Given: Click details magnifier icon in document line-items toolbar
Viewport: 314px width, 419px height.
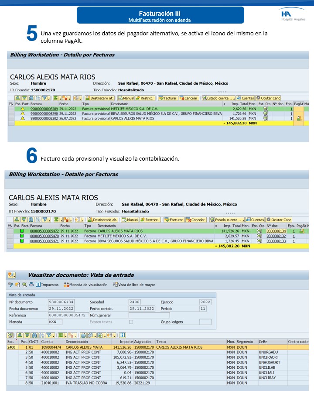Looking at the screenshot, I should coord(10,335).
